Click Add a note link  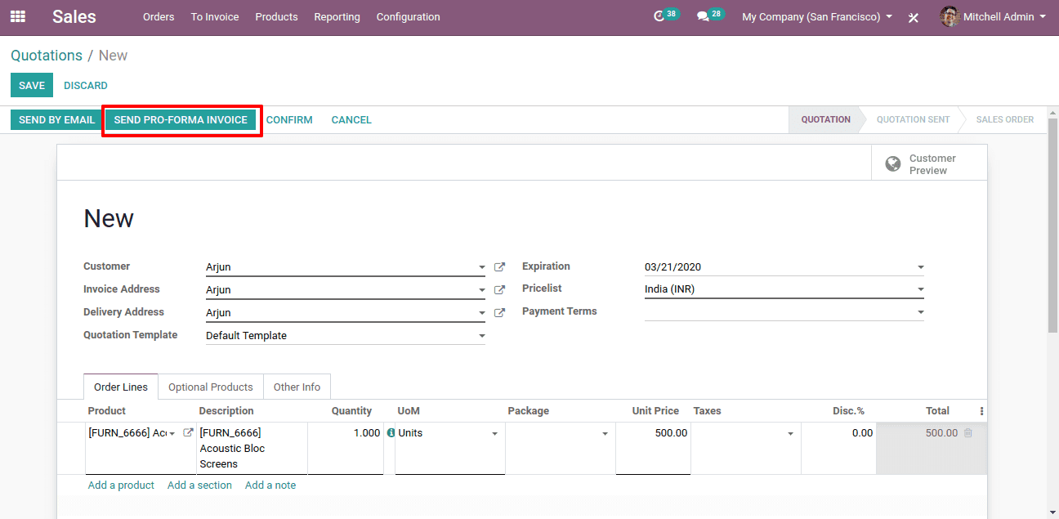point(270,485)
